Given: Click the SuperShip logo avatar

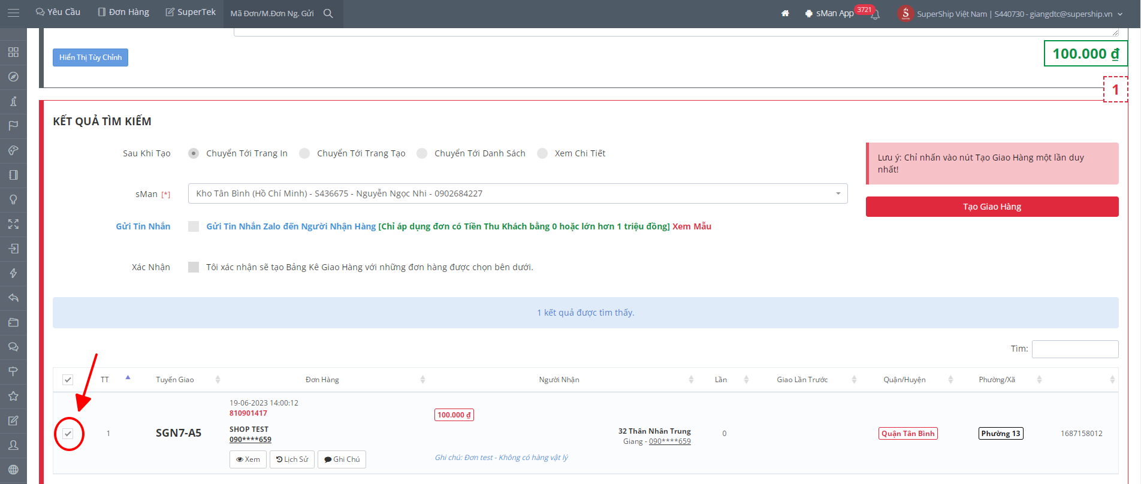Looking at the screenshot, I should [x=905, y=13].
